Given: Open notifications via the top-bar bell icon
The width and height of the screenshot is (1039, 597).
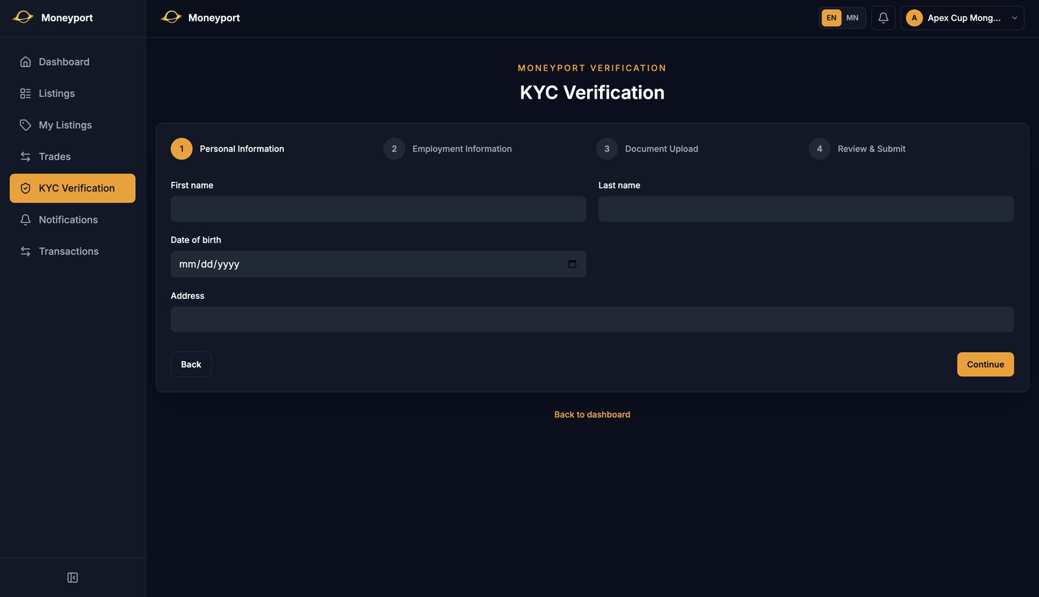Looking at the screenshot, I should (883, 18).
